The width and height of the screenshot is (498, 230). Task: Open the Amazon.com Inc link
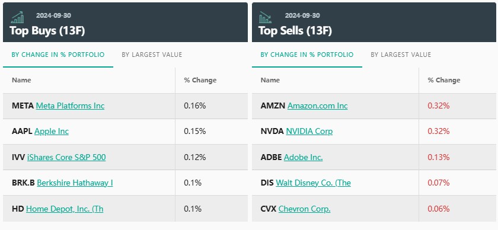tap(318, 106)
